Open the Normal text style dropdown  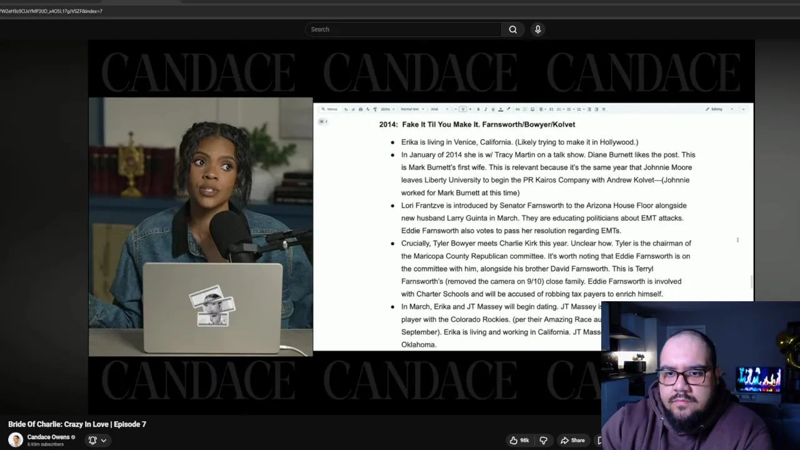click(412, 109)
